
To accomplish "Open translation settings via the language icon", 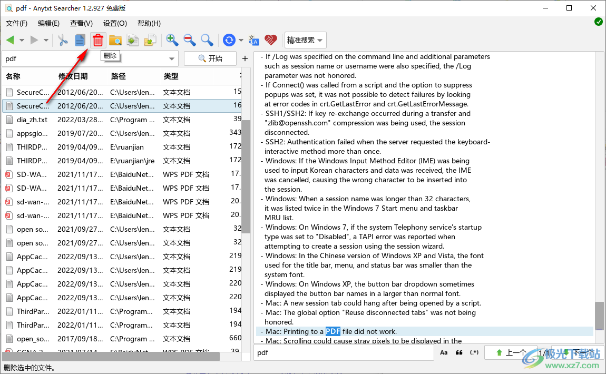I will (x=253, y=40).
